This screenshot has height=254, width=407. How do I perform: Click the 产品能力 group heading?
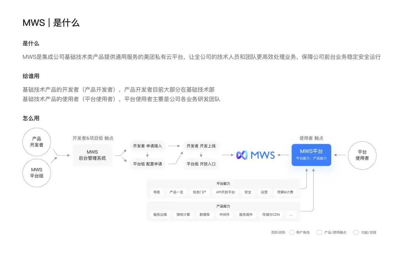click(223, 206)
